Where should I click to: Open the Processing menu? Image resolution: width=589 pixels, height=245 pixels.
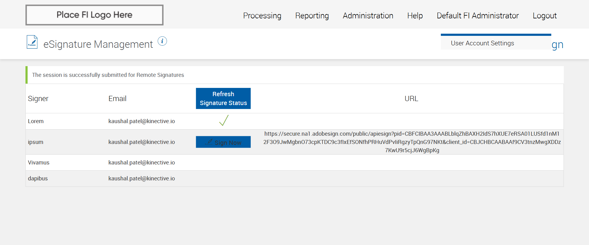262,16
